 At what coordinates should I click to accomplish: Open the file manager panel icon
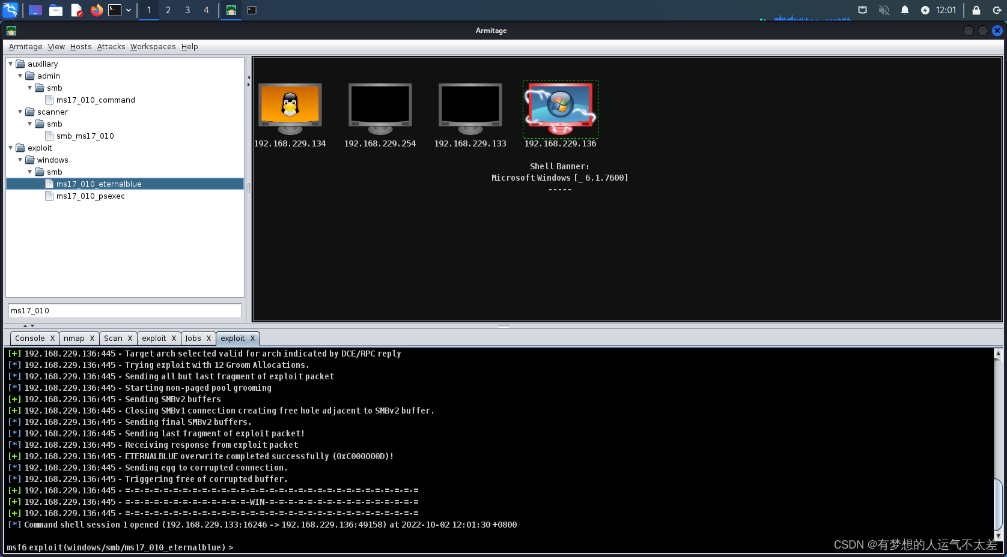coord(56,10)
